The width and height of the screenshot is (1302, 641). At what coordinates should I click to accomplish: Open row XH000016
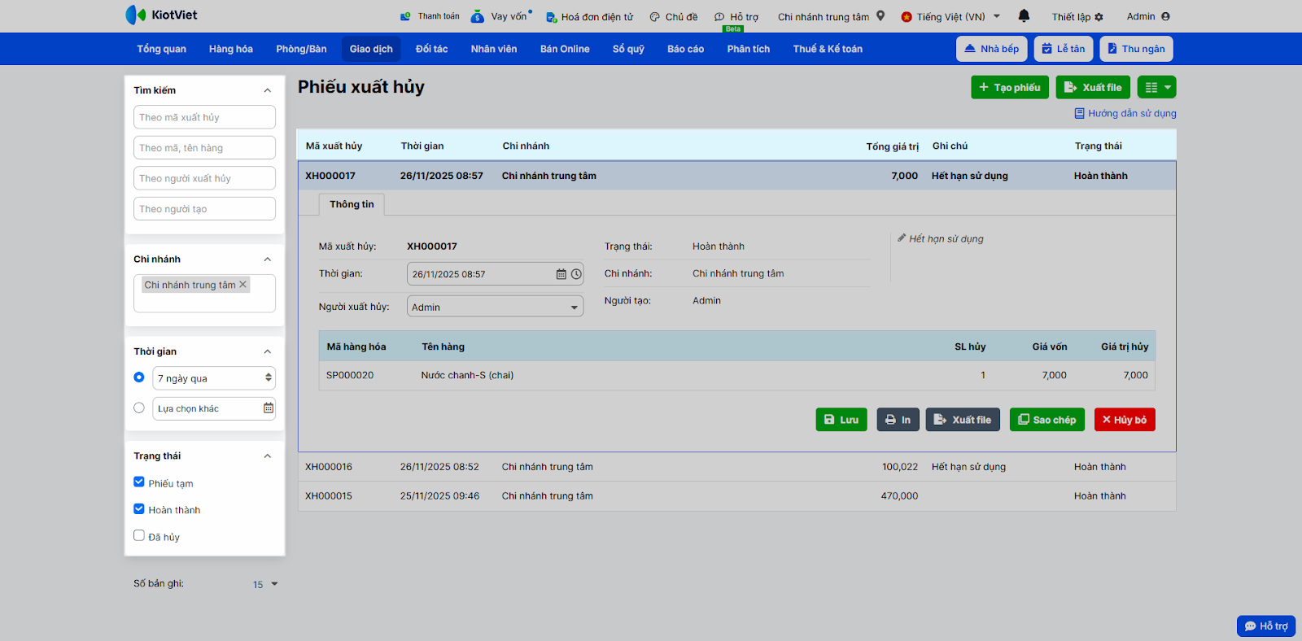(736, 467)
